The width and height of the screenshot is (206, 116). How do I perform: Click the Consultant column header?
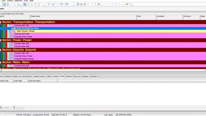pos(170,17)
